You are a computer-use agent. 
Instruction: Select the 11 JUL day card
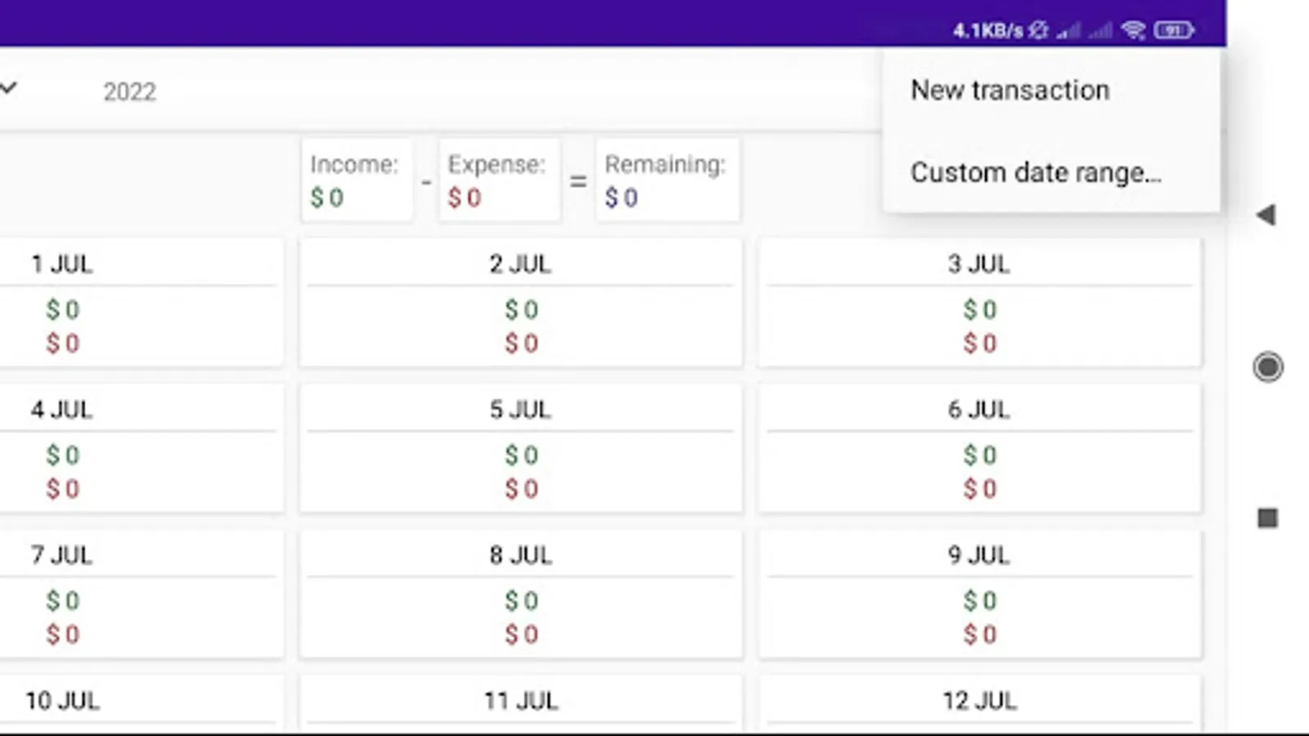pos(520,703)
